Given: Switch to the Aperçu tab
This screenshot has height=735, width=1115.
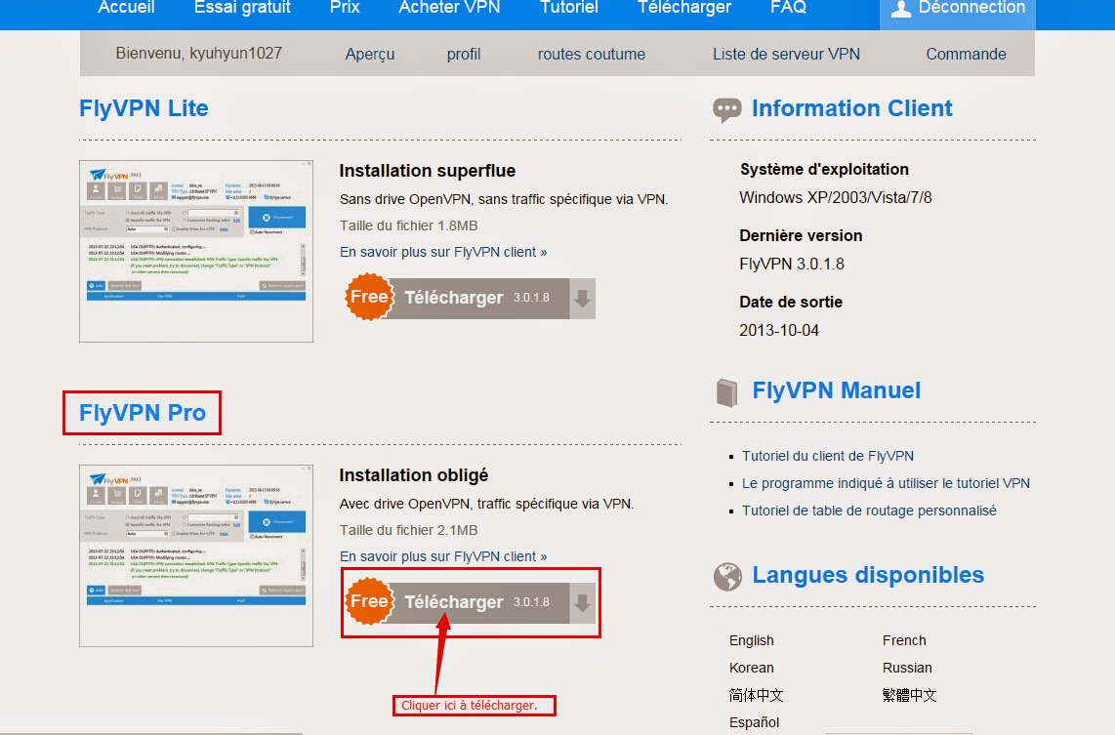Looking at the screenshot, I should click(370, 54).
